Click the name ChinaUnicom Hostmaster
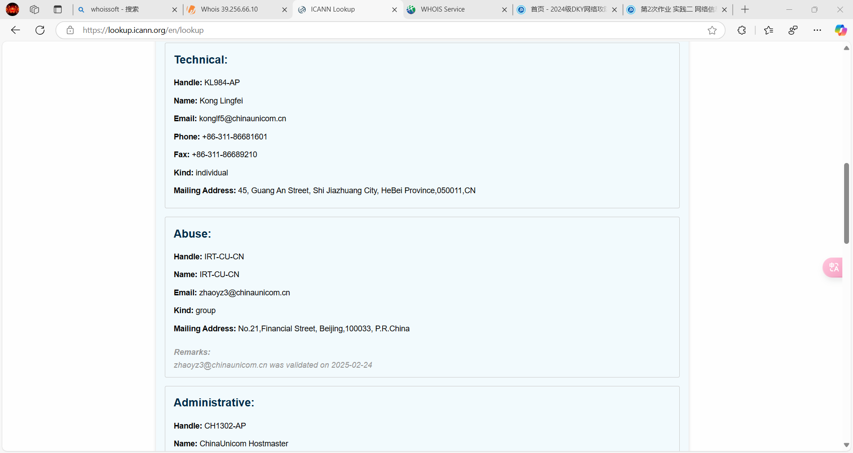 (x=244, y=444)
